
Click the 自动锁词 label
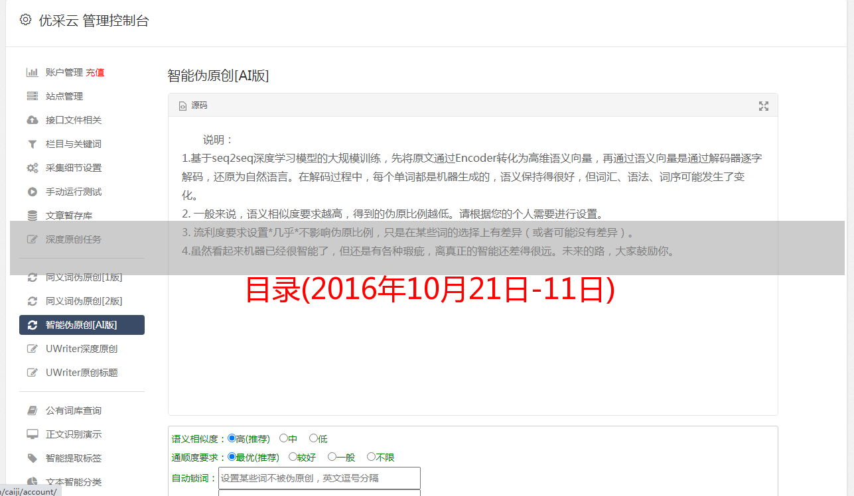click(194, 478)
